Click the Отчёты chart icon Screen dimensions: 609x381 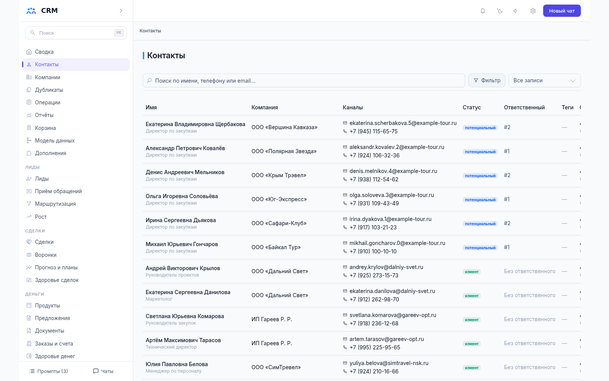pos(29,115)
